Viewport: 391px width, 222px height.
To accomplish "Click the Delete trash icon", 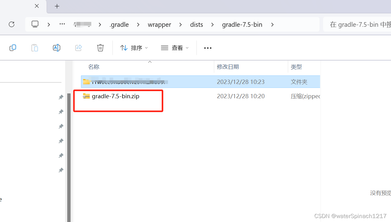I will [100, 48].
